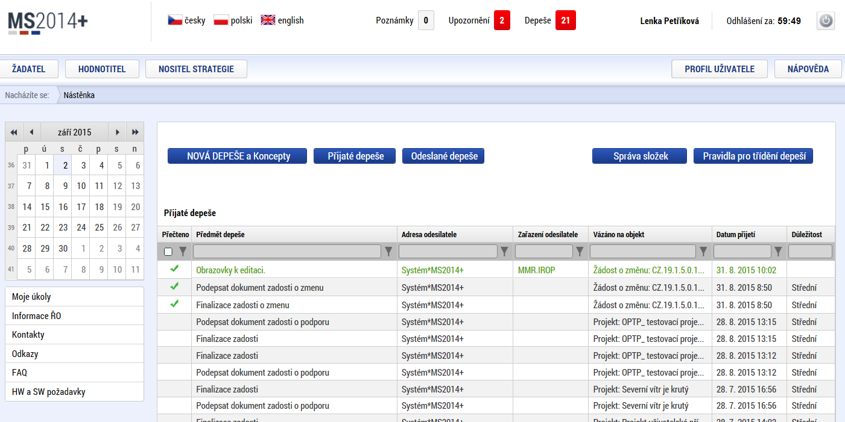Select day 19 in the calendar
This screenshot has height=422, width=845.
118,206
